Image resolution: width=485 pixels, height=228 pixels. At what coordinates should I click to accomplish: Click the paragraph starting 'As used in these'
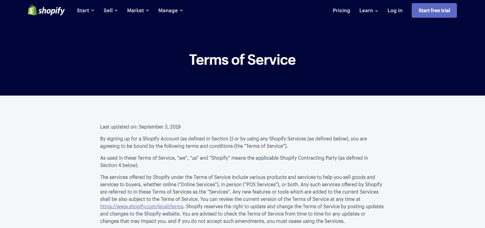(234, 161)
